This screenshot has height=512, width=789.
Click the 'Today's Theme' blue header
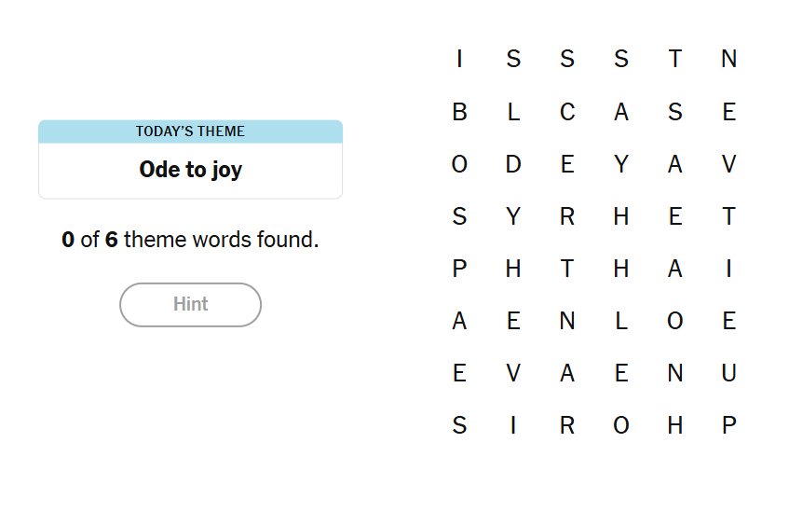pyautogui.click(x=190, y=131)
